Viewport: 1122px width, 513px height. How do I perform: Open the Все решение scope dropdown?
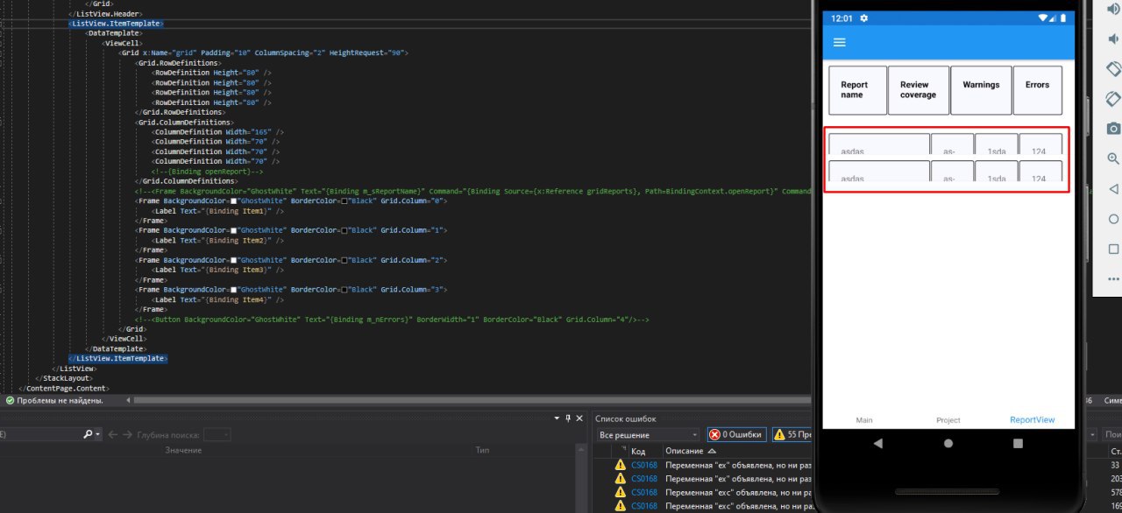point(648,434)
